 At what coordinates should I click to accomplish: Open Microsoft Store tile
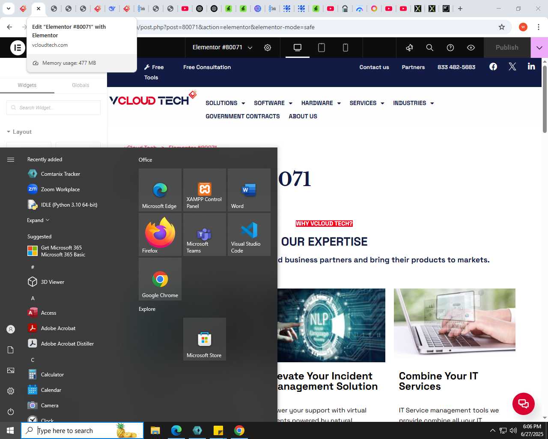click(x=205, y=339)
